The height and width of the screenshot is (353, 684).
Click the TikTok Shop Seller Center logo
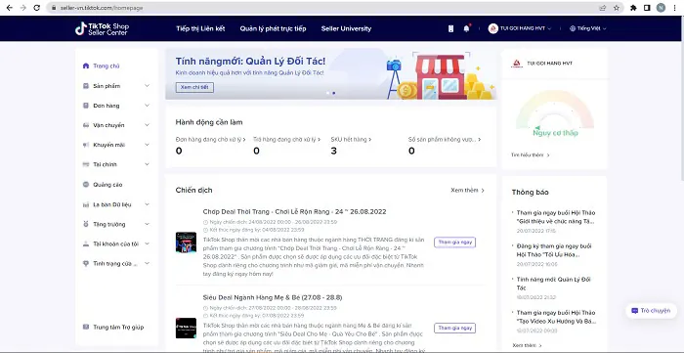[102, 28]
